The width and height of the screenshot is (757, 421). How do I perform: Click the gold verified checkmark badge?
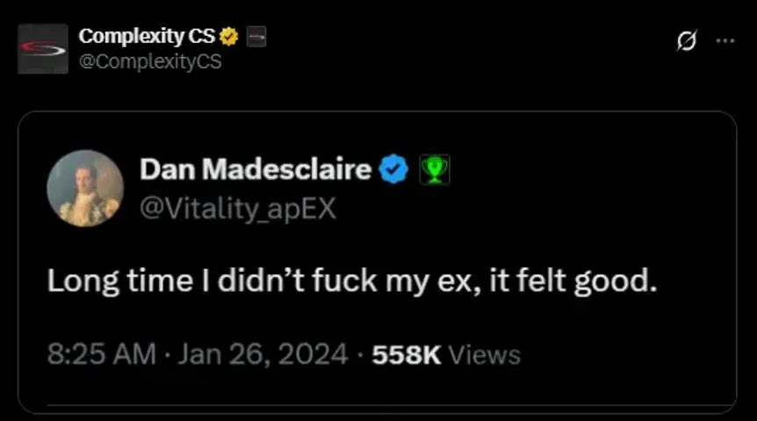[x=229, y=37]
